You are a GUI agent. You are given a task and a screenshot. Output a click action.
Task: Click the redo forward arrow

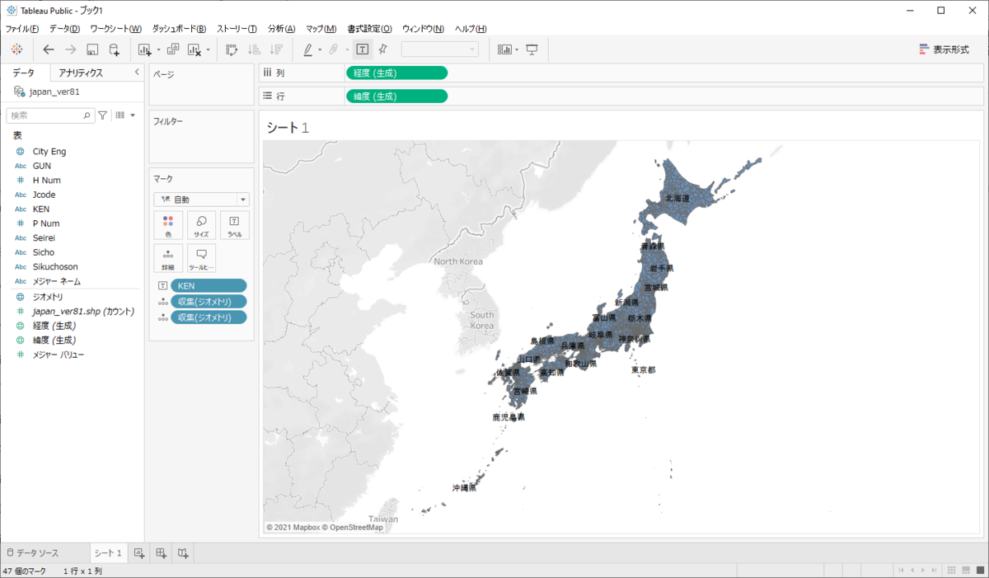coord(70,49)
